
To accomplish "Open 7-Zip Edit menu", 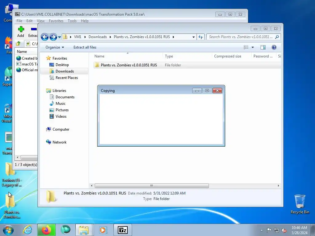I will tap(29, 21).
